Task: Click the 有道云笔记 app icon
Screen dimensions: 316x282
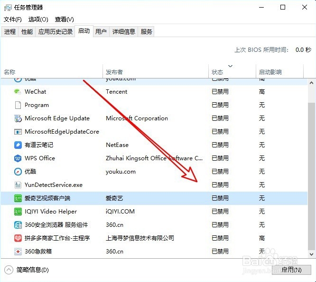Action: coord(18,145)
